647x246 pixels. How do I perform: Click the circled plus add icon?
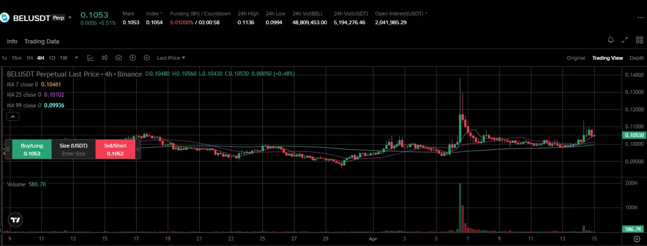click(132, 58)
